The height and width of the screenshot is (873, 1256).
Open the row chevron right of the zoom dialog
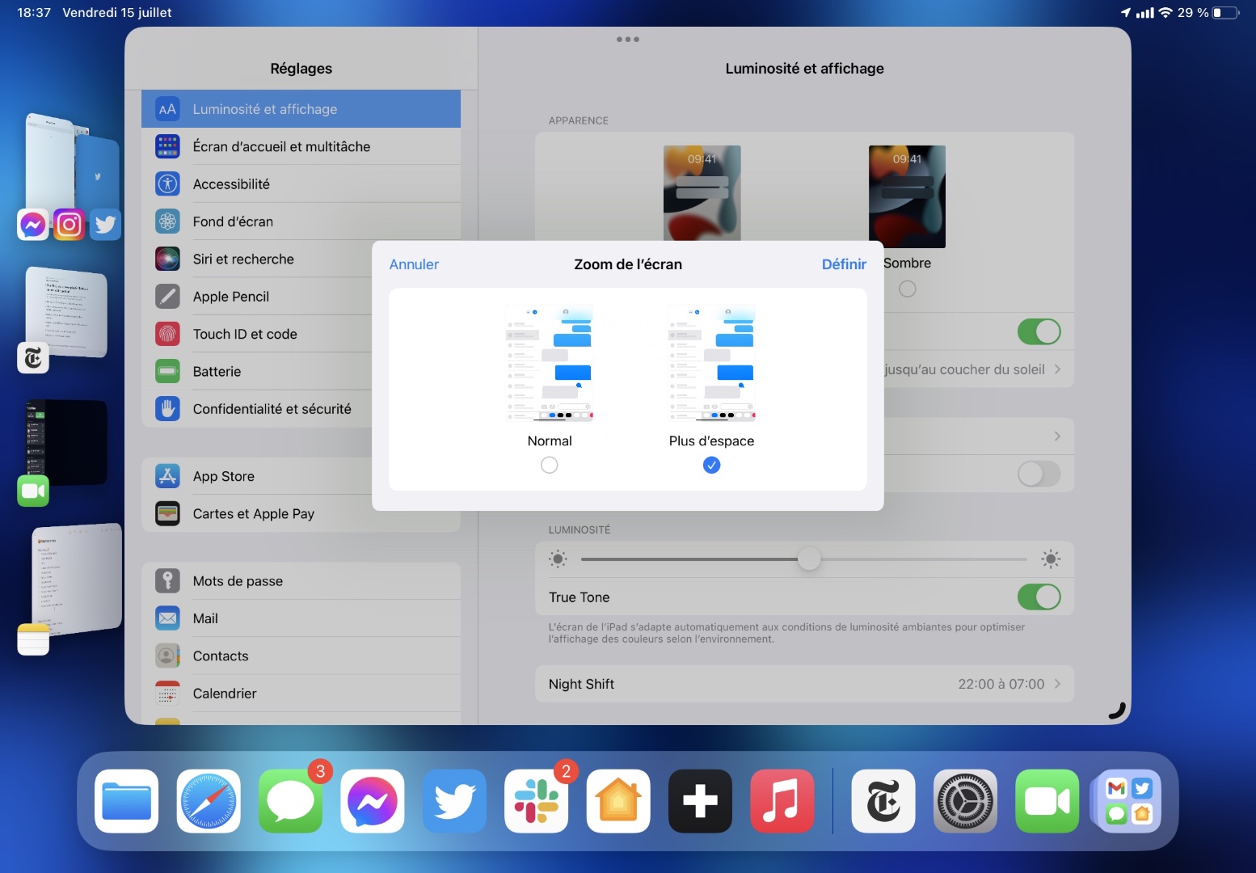point(1057,436)
